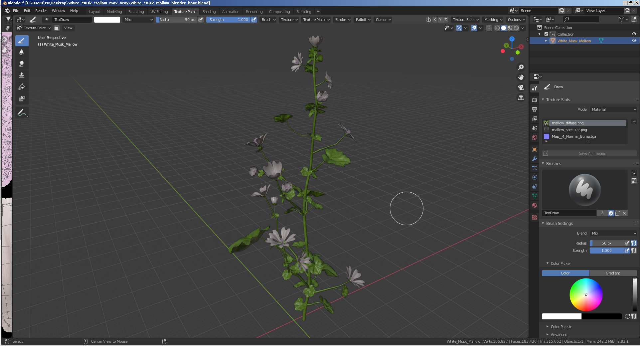The height and width of the screenshot is (346, 640).
Task: Open the Object Data properties tab
Action: (x=535, y=196)
